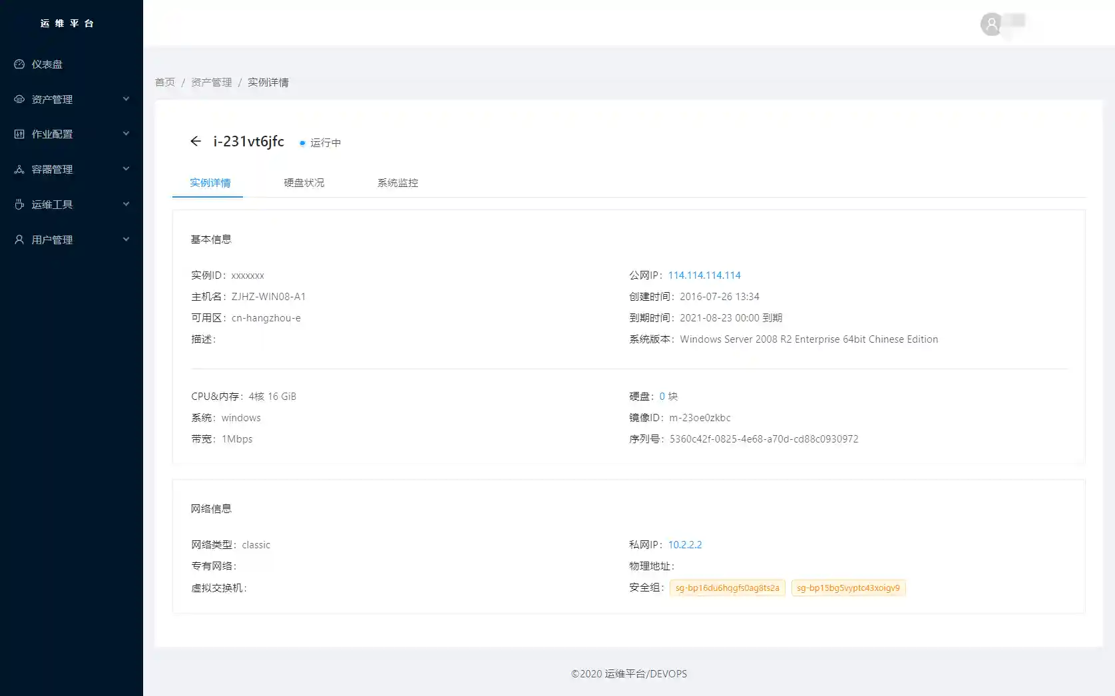Switch to the 系统监控 tab
The width and height of the screenshot is (1115, 696).
click(397, 183)
